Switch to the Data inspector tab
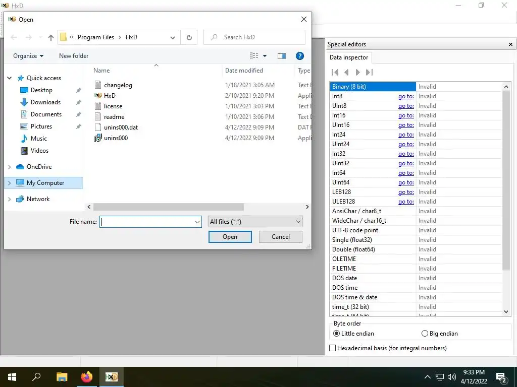Image resolution: width=517 pixels, height=387 pixels. click(349, 57)
